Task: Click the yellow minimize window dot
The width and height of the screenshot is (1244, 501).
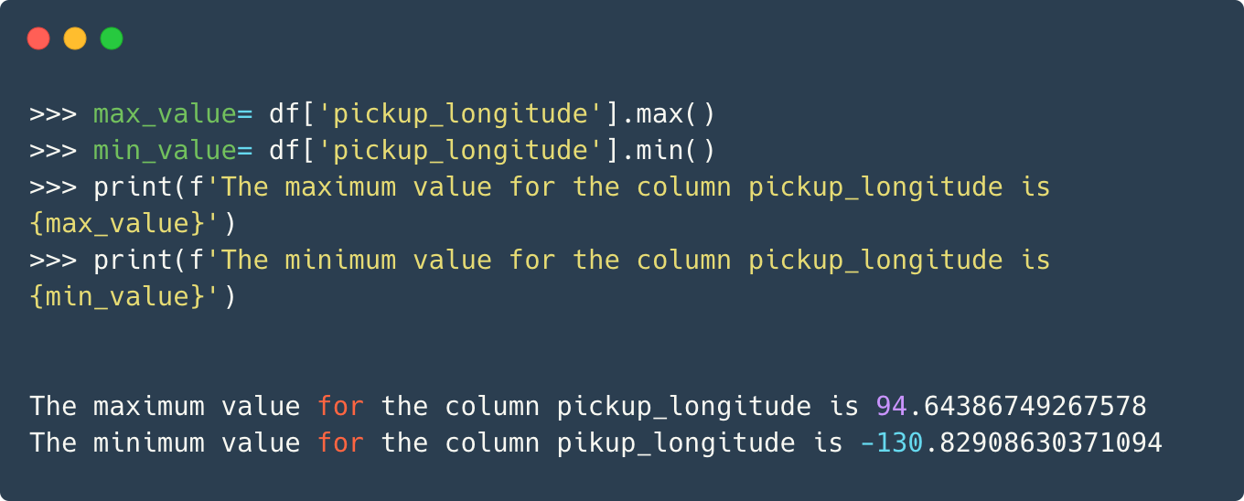Action: click(75, 38)
